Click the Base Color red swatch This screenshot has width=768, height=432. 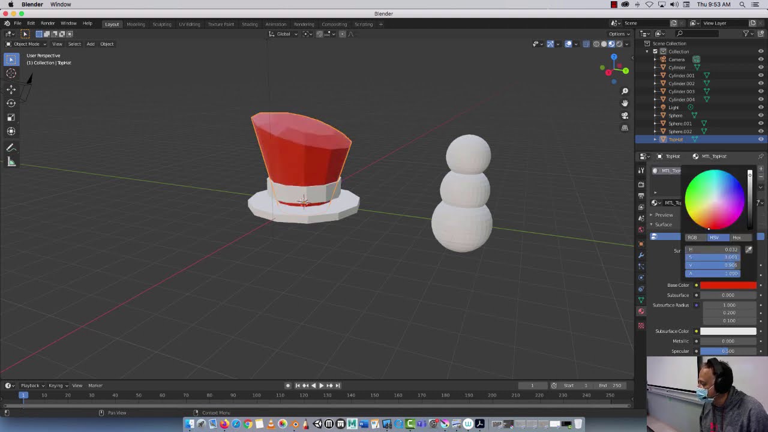[728, 285]
